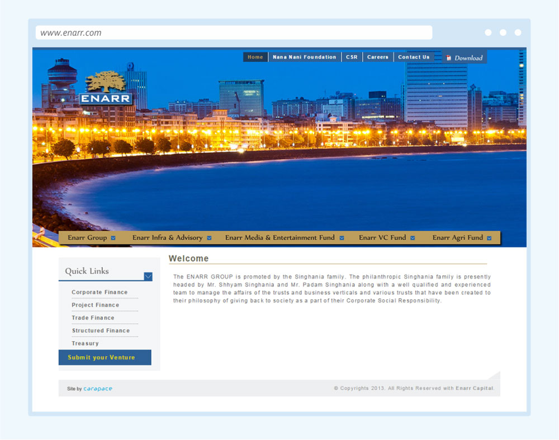Go to the CSR page
559x440 pixels.
pos(352,57)
